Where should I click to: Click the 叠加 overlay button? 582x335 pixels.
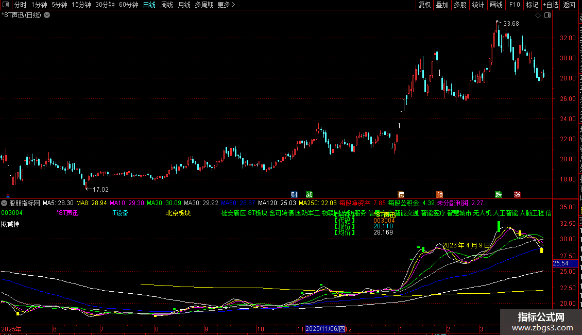tap(442, 5)
